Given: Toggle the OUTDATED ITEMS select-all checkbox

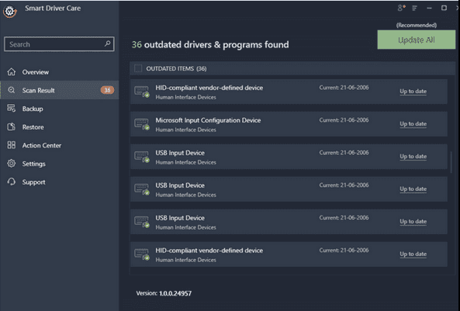Looking at the screenshot, I should click(138, 68).
